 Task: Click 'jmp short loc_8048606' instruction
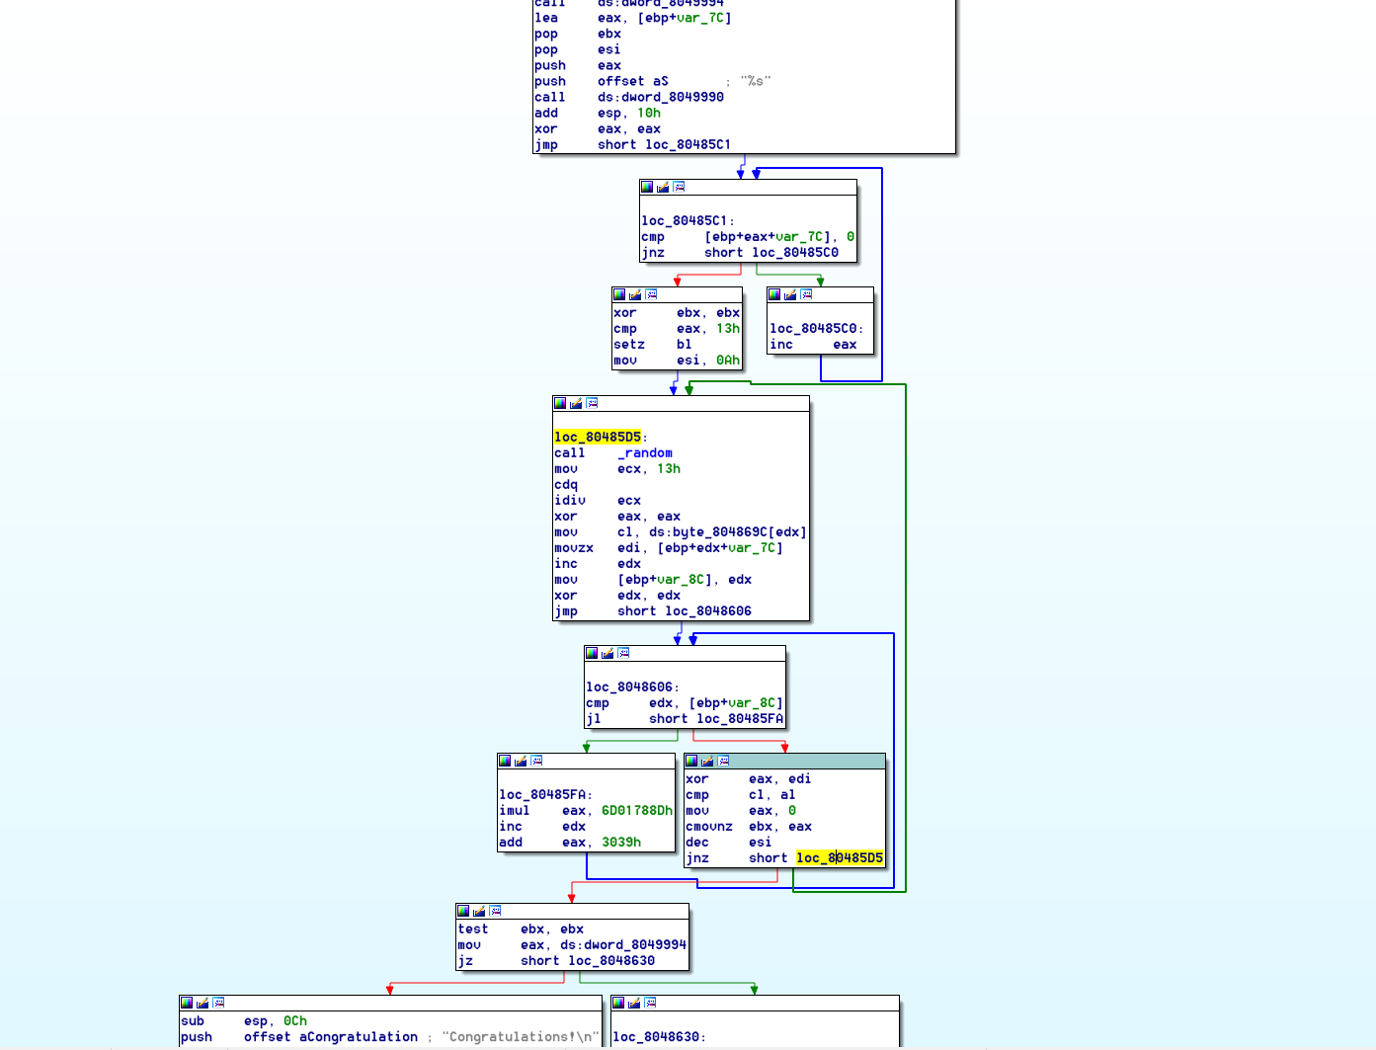pyautogui.click(x=653, y=611)
